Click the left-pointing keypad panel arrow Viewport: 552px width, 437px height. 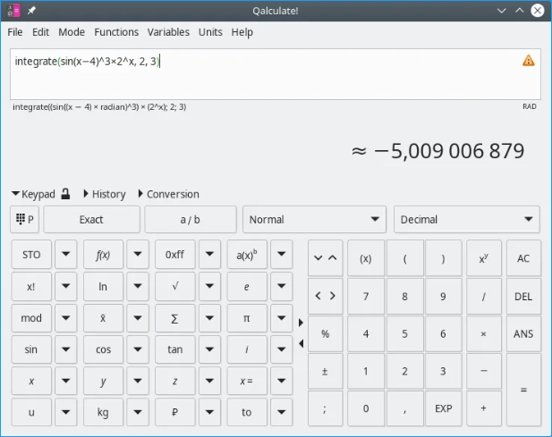tap(301, 343)
